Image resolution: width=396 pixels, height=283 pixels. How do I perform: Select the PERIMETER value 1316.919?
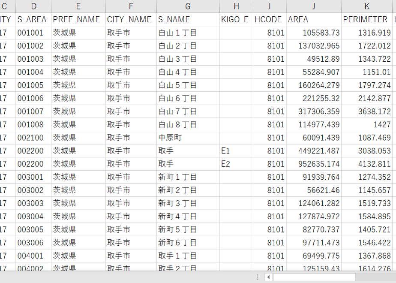point(367,33)
